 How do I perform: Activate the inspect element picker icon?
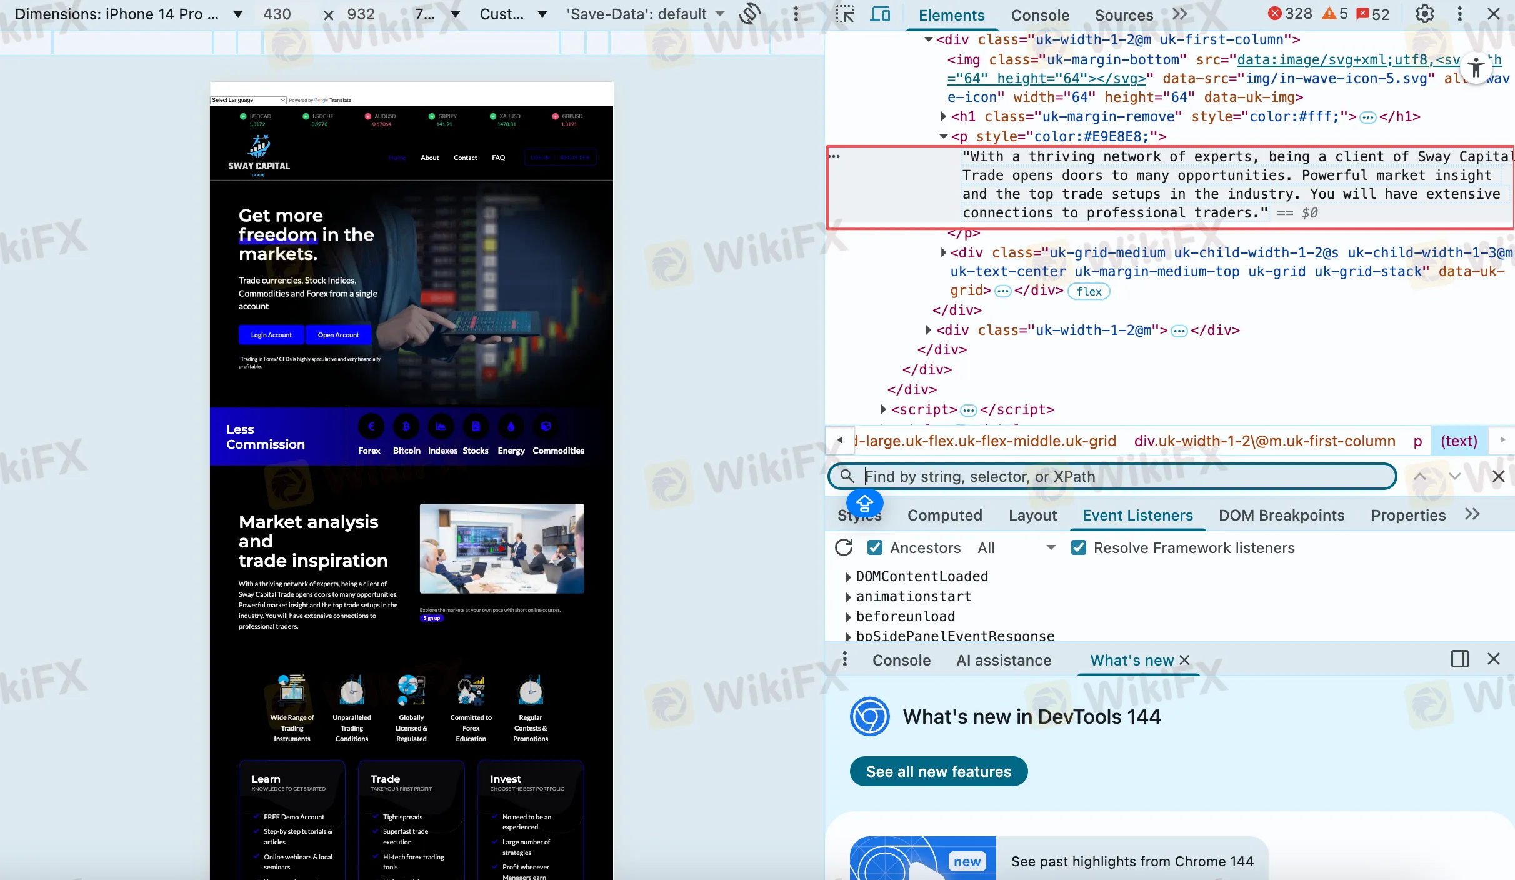(845, 14)
